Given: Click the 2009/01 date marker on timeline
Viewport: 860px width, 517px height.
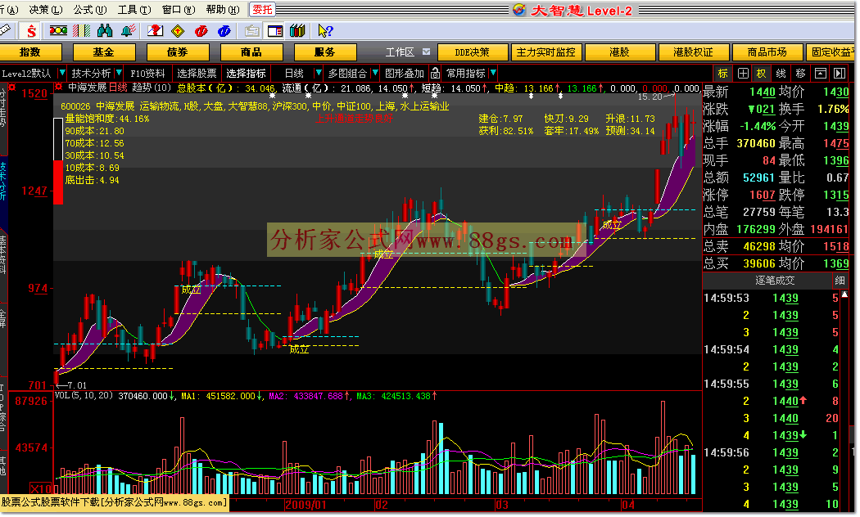Looking at the screenshot, I should [x=306, y=505].
